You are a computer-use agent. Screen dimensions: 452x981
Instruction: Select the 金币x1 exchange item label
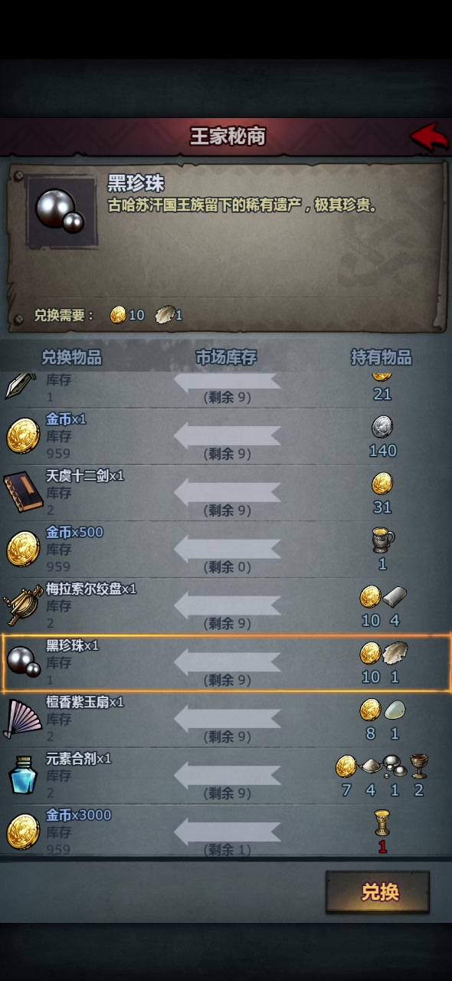click(67, 419)
